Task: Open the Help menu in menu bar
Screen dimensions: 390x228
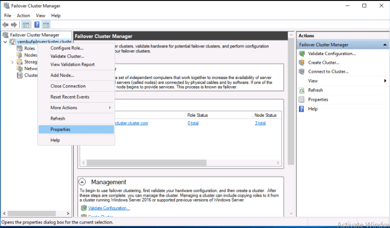Action: coord(56,15)
